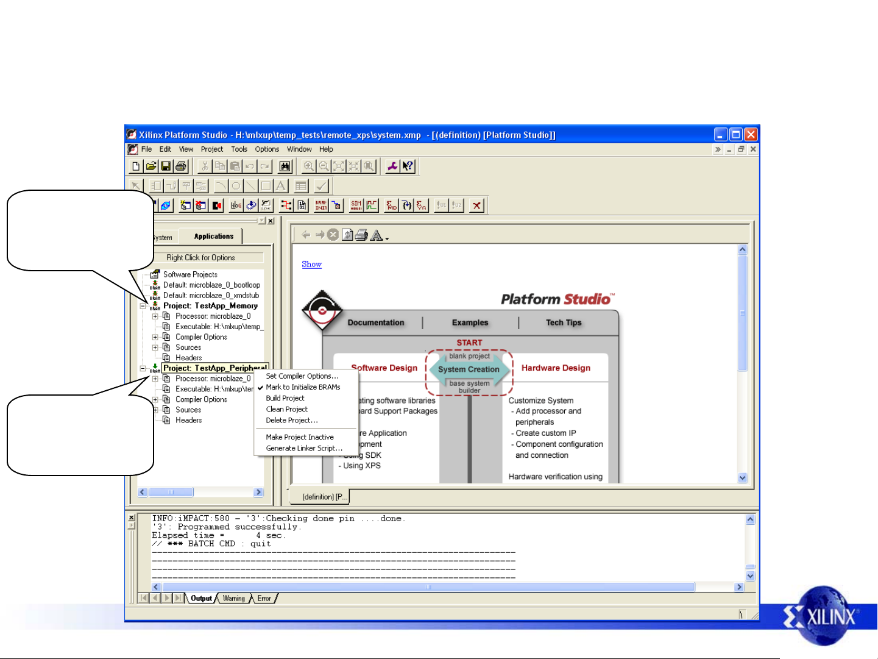Collapse the Project: TestApp_Peripheral node
Image resolution: width=878 pixels, height=659 pixels.
143,368
